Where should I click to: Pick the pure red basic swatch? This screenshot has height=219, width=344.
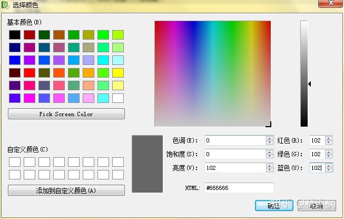pyautogui.click(x=30, y=73)
